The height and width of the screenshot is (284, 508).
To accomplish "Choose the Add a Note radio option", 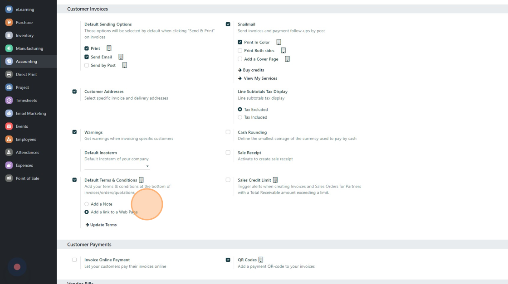I will click(87, 204).
